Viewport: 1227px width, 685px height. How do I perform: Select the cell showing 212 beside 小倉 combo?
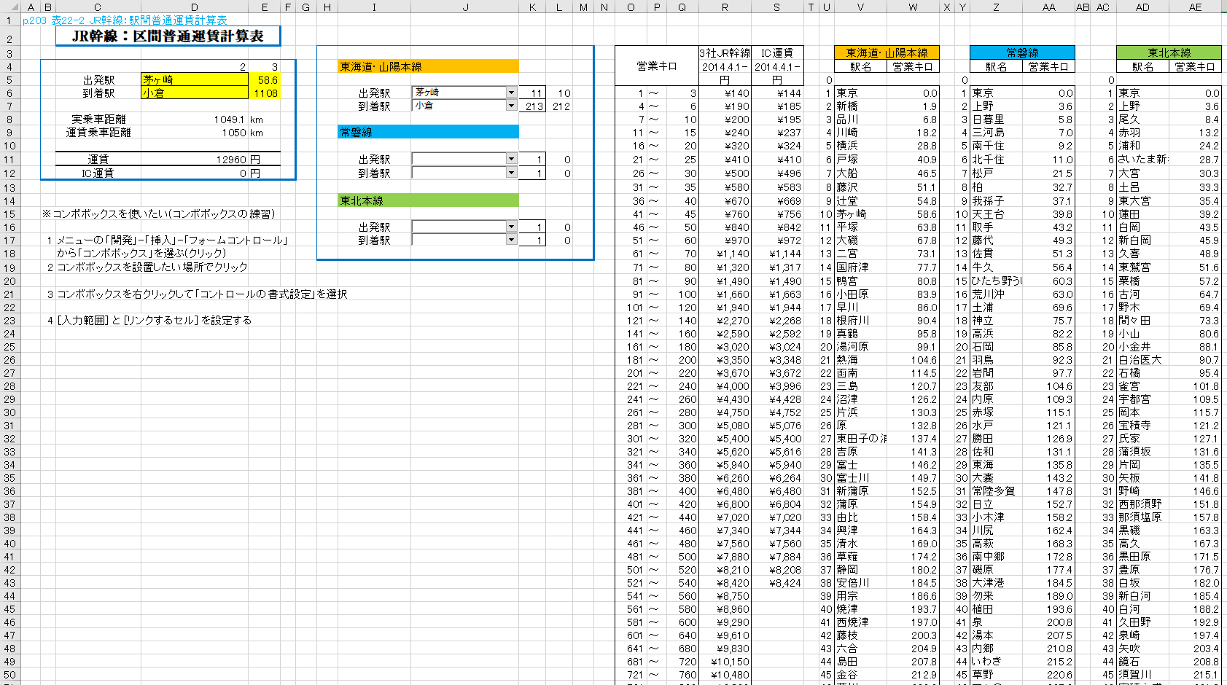pyautogui.click(x=559, y=106)
